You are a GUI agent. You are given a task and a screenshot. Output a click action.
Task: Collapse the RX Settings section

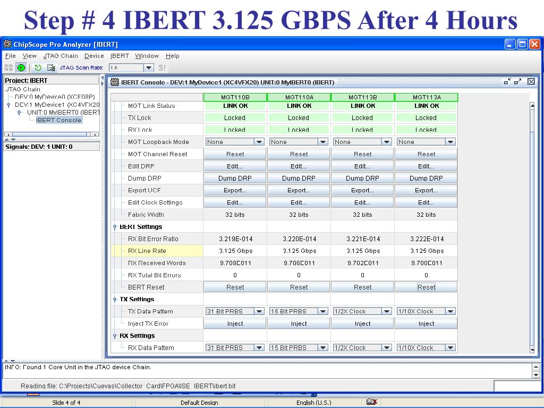click(x=115, y=336)
